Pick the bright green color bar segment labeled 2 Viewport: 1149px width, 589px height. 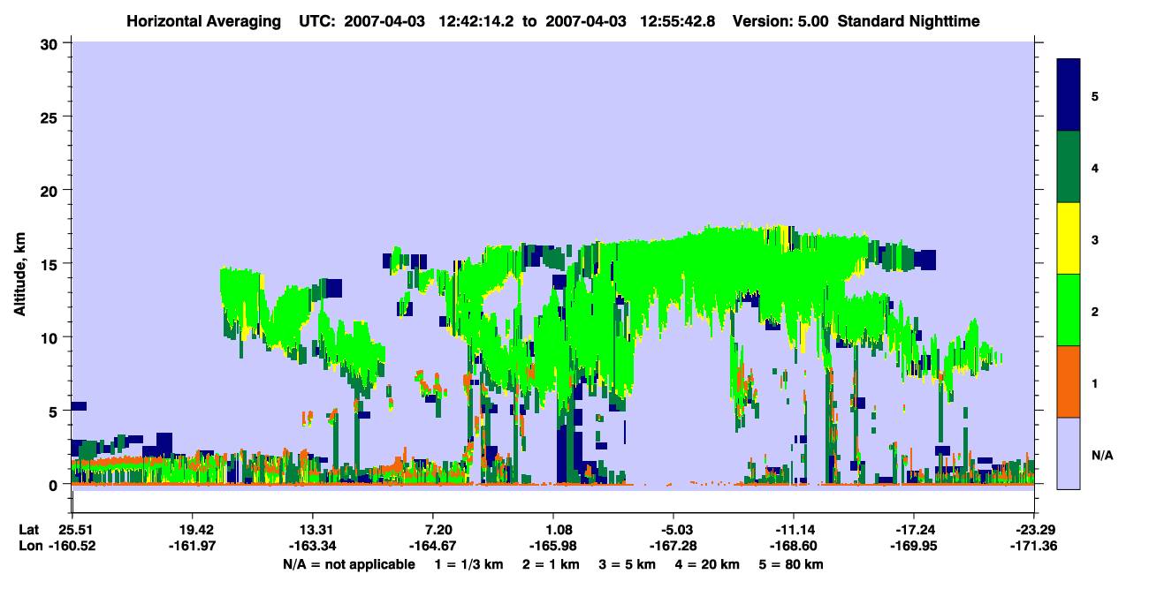[x=1069, y=310]
